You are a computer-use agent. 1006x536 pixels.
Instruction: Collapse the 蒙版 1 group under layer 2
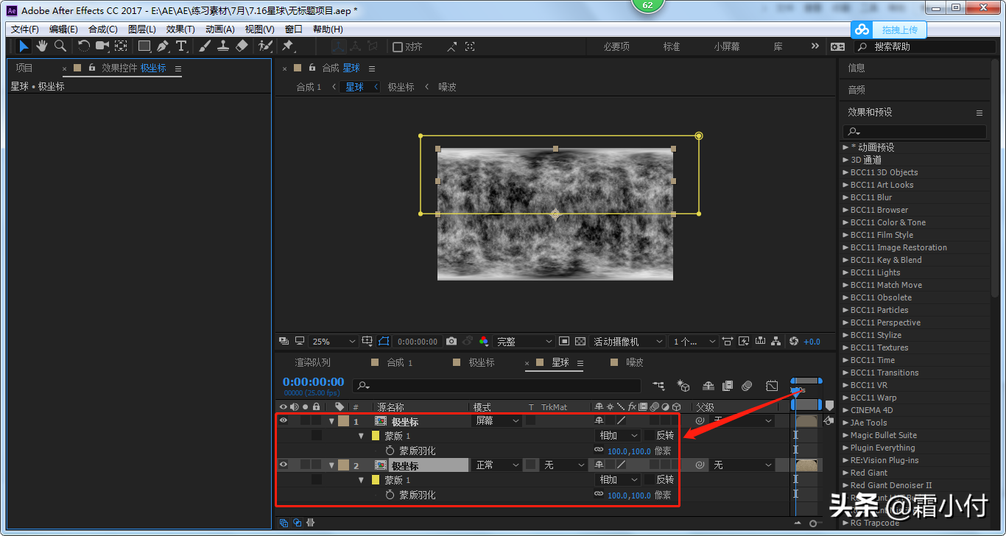coord(361,480)
